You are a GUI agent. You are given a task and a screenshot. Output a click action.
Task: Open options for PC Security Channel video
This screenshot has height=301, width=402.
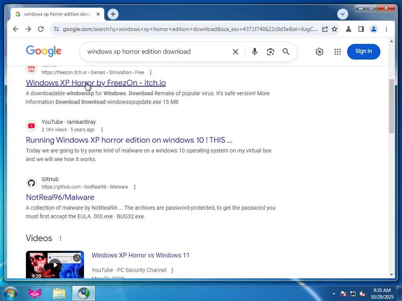172,270
